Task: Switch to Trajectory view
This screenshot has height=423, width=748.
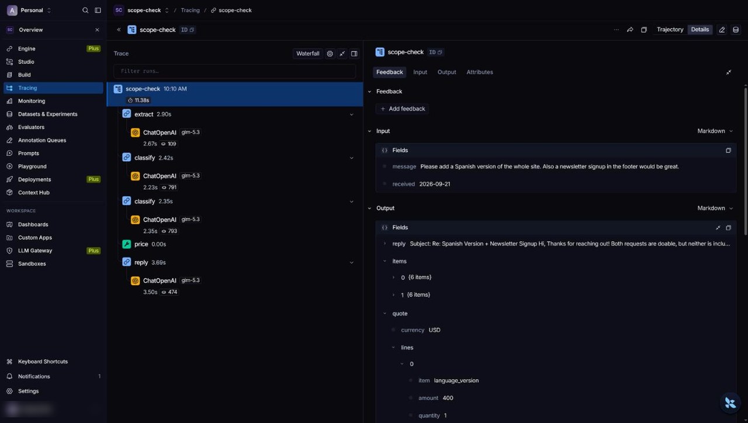Action: pyautogui.click(x=670, y=30)
